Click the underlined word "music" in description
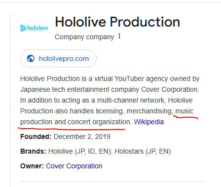Viewport: 221px width, 187px height. (184, 111)
